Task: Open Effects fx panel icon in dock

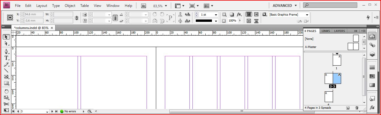Action: click(x=372, y=107)
